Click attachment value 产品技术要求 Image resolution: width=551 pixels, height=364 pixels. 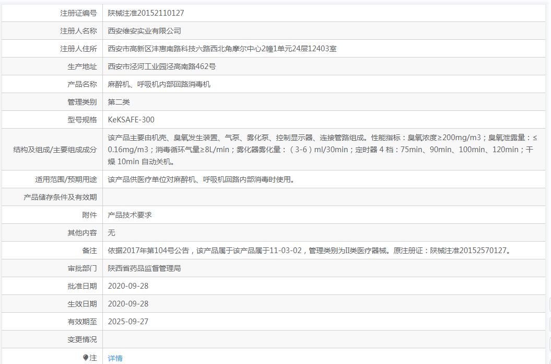(130, 215)
